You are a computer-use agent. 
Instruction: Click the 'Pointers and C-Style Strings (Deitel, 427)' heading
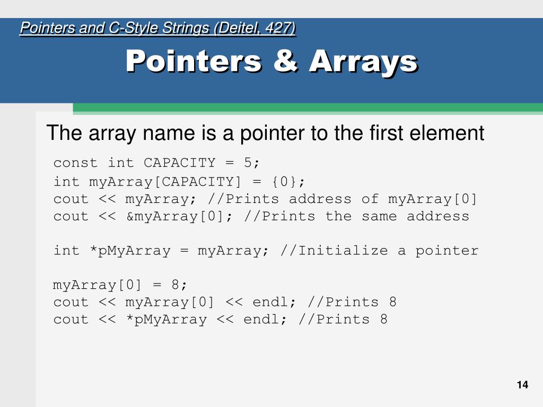[x=158, y=29]
